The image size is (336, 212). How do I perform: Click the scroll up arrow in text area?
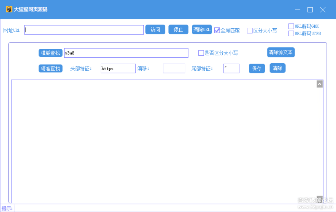[x=319, y=84]
